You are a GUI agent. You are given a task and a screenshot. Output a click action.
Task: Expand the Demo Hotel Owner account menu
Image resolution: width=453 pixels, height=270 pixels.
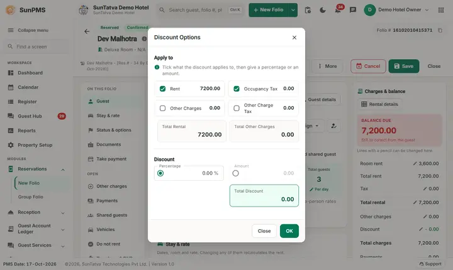396,10
